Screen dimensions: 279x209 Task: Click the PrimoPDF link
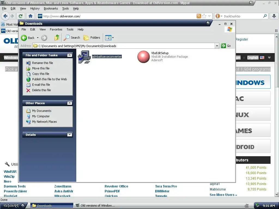[x=112, y=191]
